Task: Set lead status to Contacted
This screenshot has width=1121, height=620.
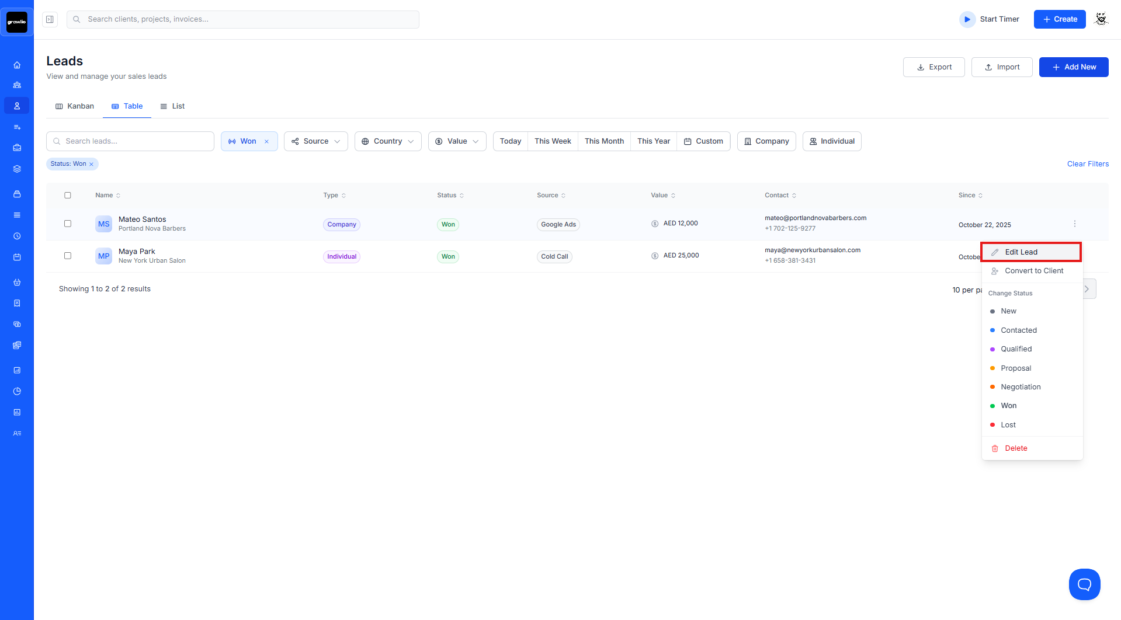Action: (x=1032, y=330)
